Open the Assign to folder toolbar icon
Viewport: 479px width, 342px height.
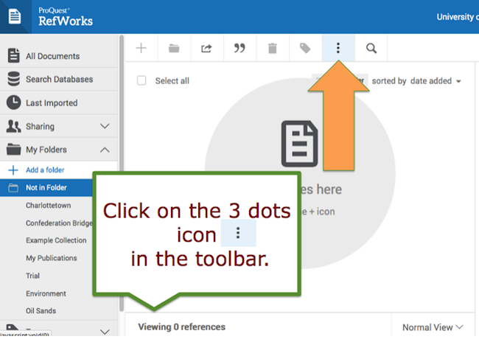coord(174,49)
